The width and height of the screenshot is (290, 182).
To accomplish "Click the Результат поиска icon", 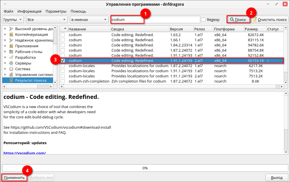I will [11, 81].
